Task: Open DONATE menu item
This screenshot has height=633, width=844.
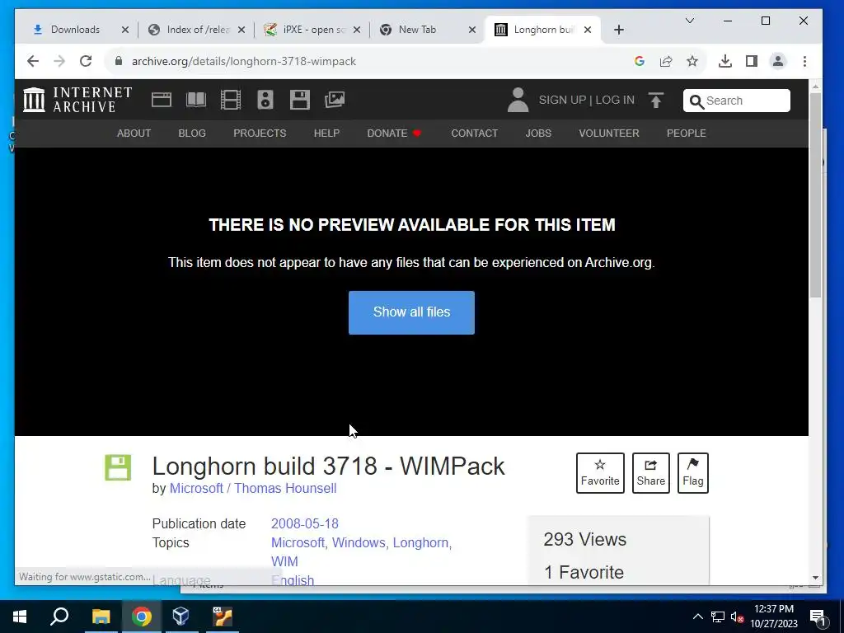Action: [x=394, y=133]
